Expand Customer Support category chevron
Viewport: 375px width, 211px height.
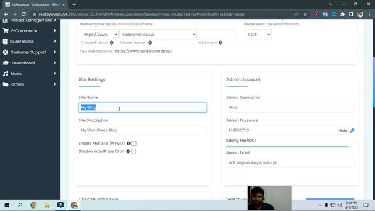point(54,52)
